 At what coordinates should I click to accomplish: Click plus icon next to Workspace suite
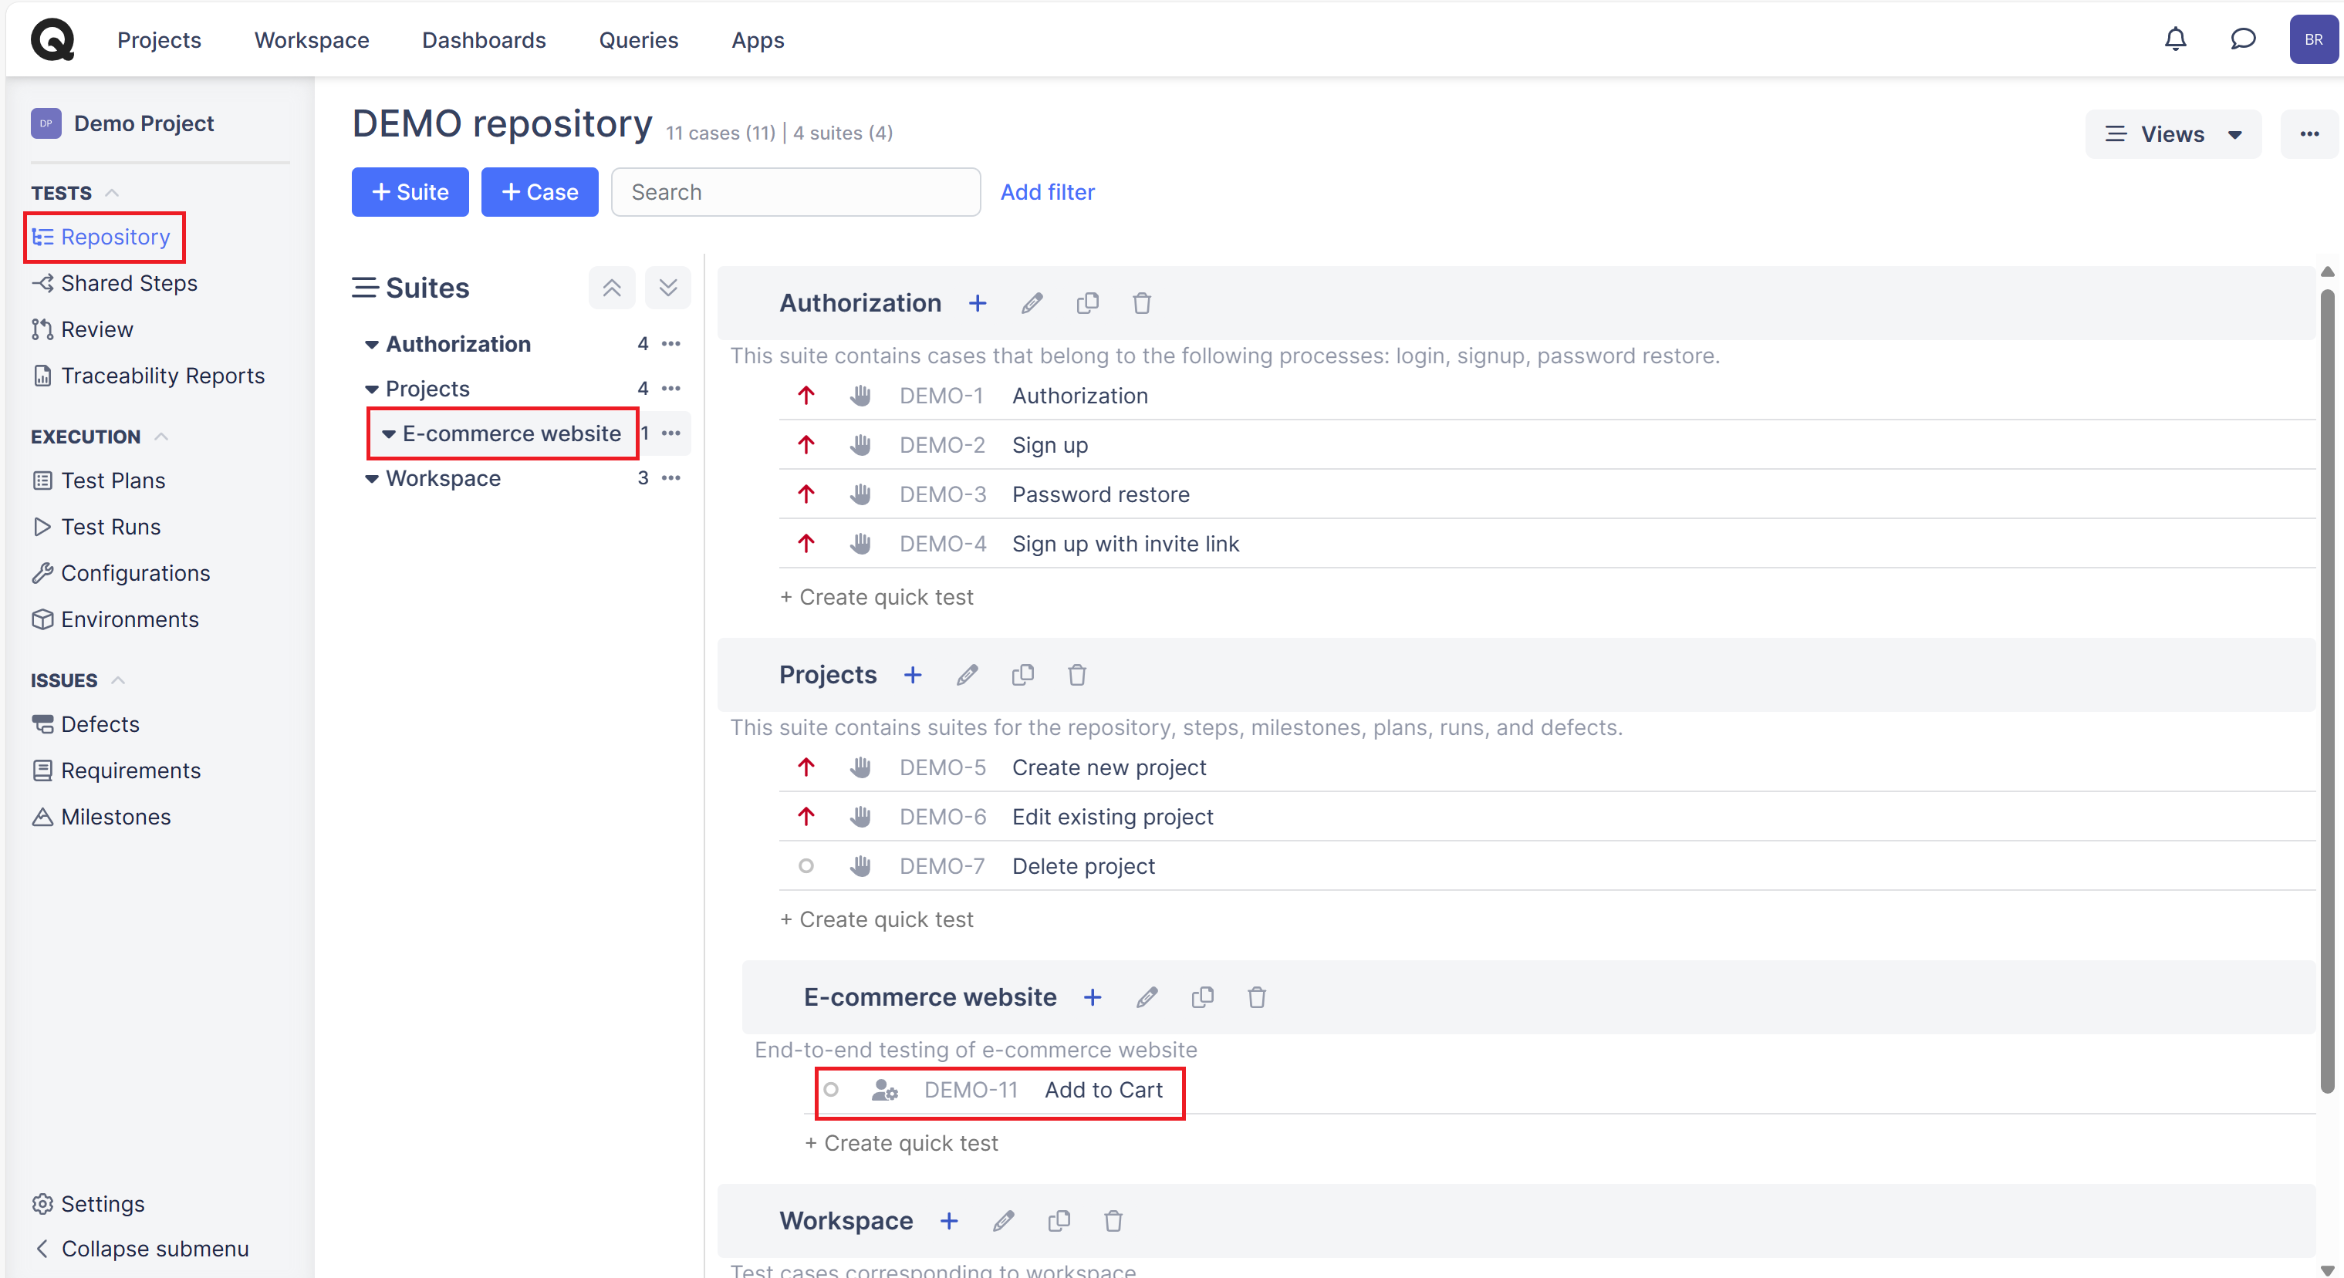[x=948, y=1221]
